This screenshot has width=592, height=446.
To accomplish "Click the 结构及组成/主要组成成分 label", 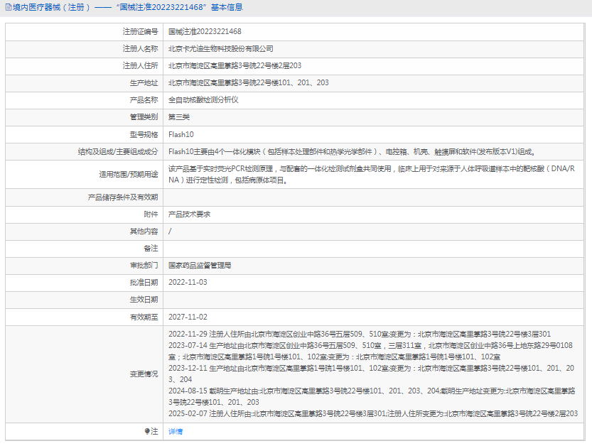I will click(118, 152).
